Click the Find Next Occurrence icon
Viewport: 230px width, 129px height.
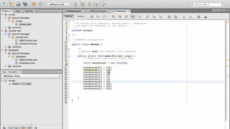tap(126, 16)
